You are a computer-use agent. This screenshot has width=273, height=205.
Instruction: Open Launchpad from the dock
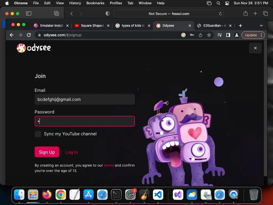point(33,195)
